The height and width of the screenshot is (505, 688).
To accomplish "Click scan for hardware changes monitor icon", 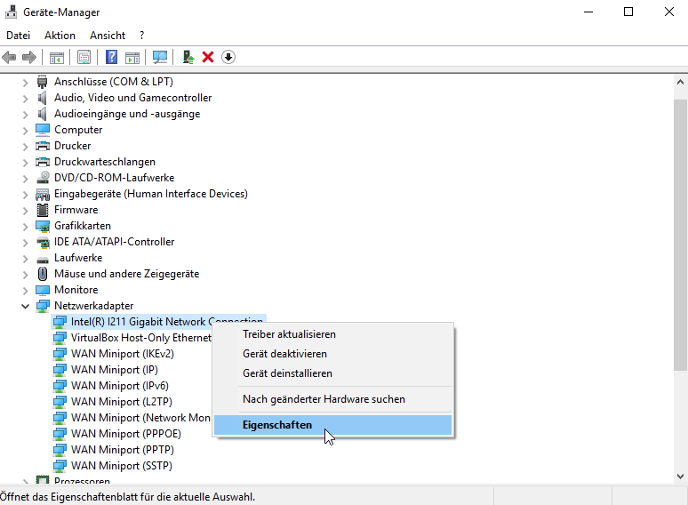I will [x=160, y=57].
